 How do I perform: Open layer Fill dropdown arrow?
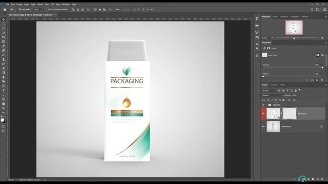pos(299,100)
